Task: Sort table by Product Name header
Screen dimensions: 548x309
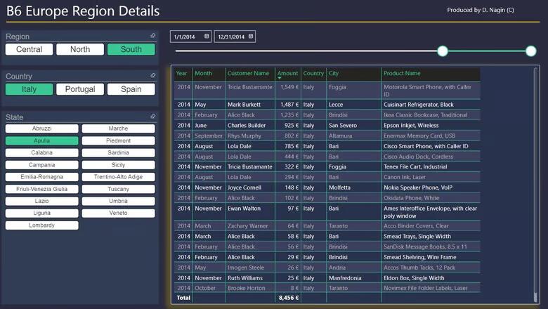Action: pos(403,73)
